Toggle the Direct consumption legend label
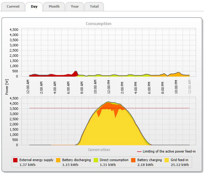204x173 pixels. 114,160
